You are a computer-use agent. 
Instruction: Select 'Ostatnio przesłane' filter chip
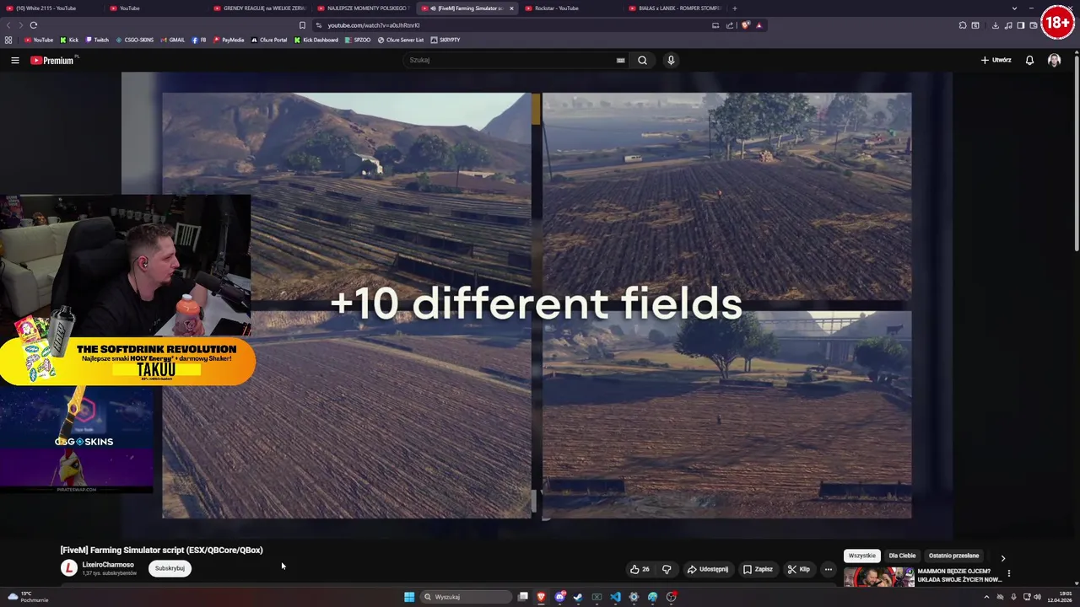click(x=953, y=556)
